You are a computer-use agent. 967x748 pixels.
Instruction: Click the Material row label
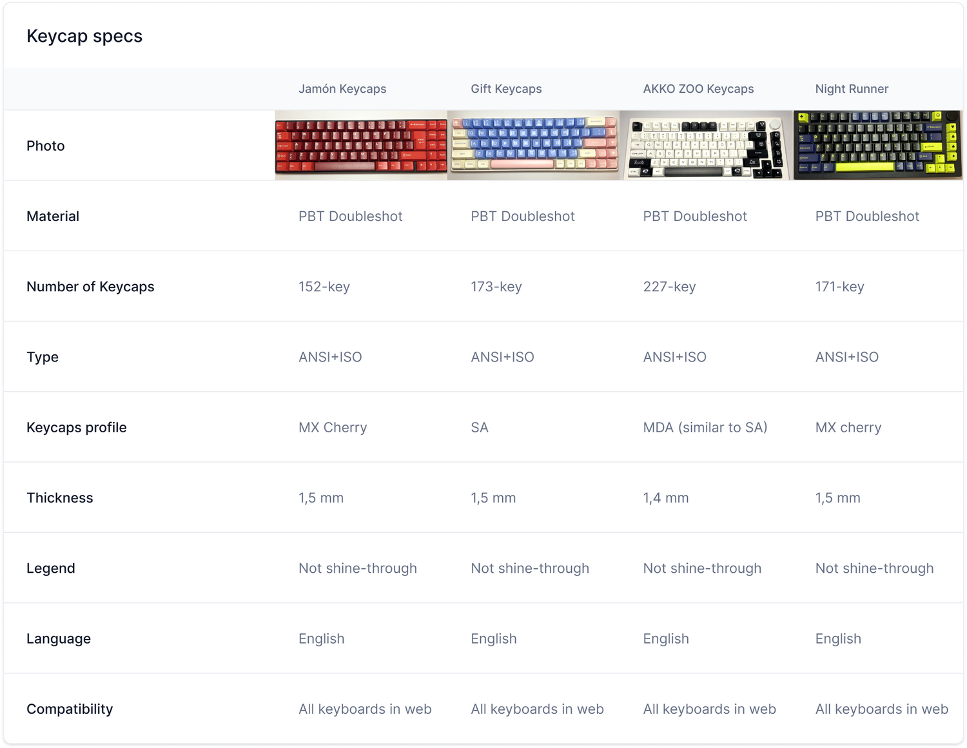point(53,216)
